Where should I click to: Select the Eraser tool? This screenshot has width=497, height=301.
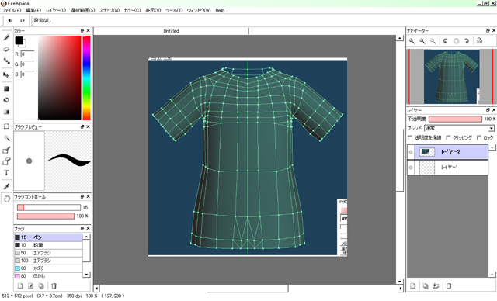click(x=6, y=50)
